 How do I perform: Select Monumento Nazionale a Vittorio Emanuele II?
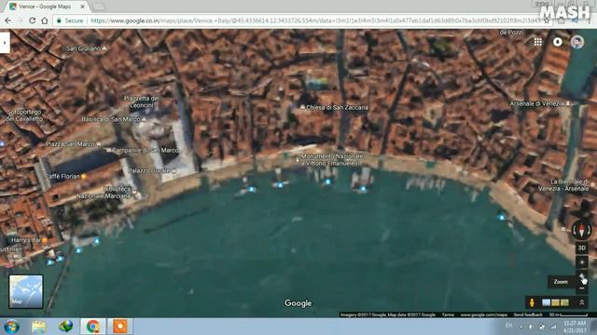(x=329, y=159)
